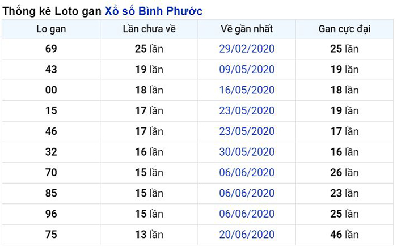Open the date link in the row for number 96
397x247 pixels.
[x=247, y=214]
